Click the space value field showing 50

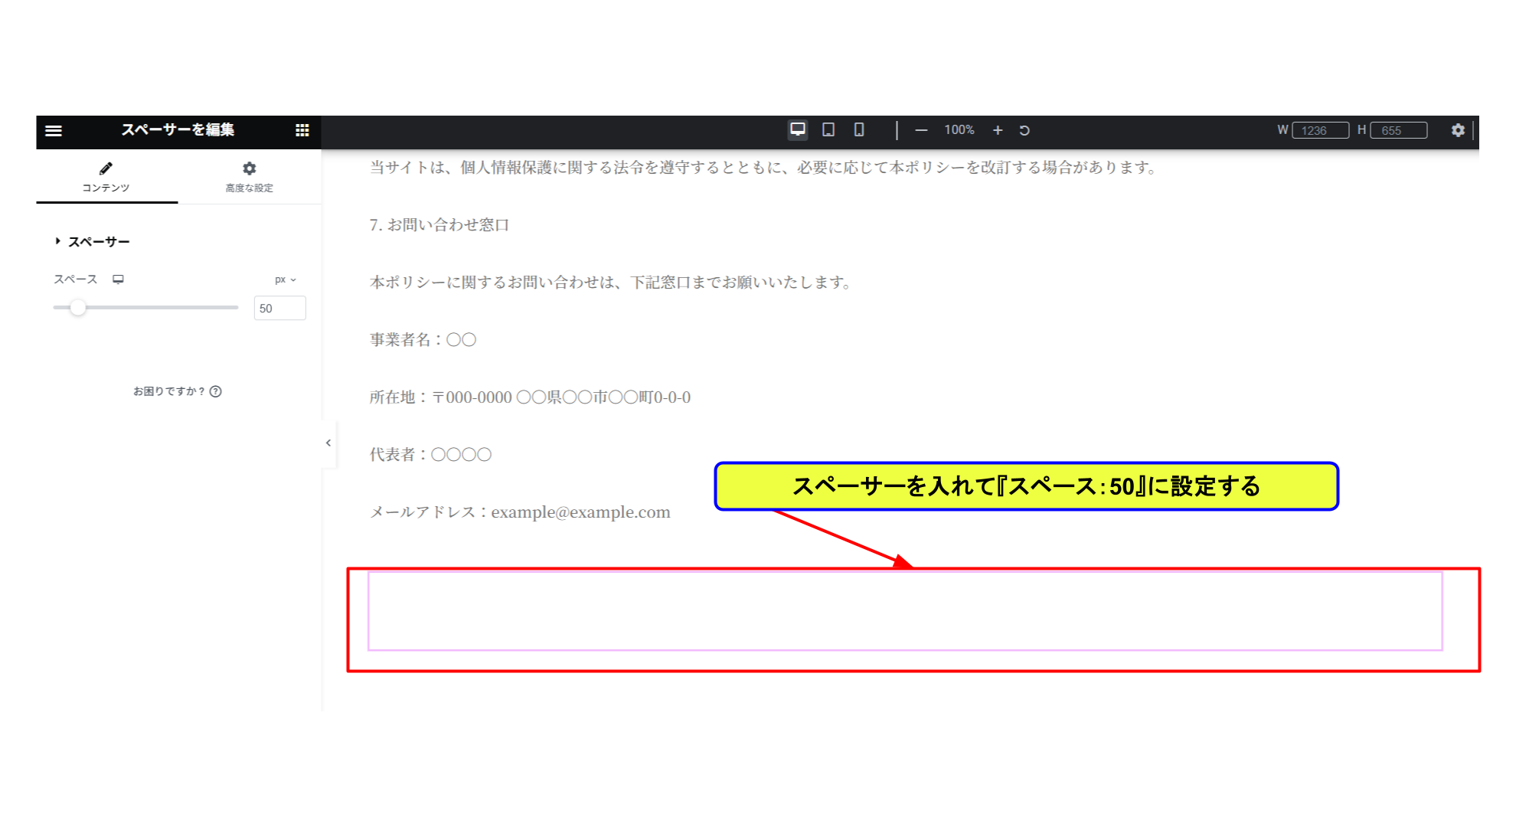coord(279,309)
